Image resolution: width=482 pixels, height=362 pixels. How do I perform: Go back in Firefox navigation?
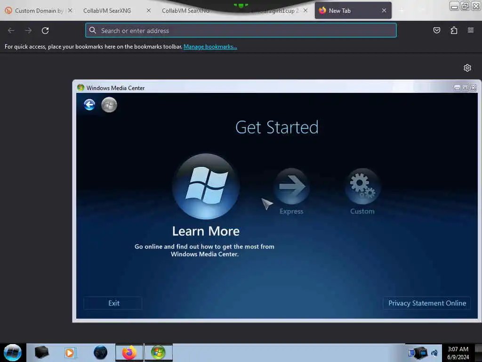click(x=11, y=31)
